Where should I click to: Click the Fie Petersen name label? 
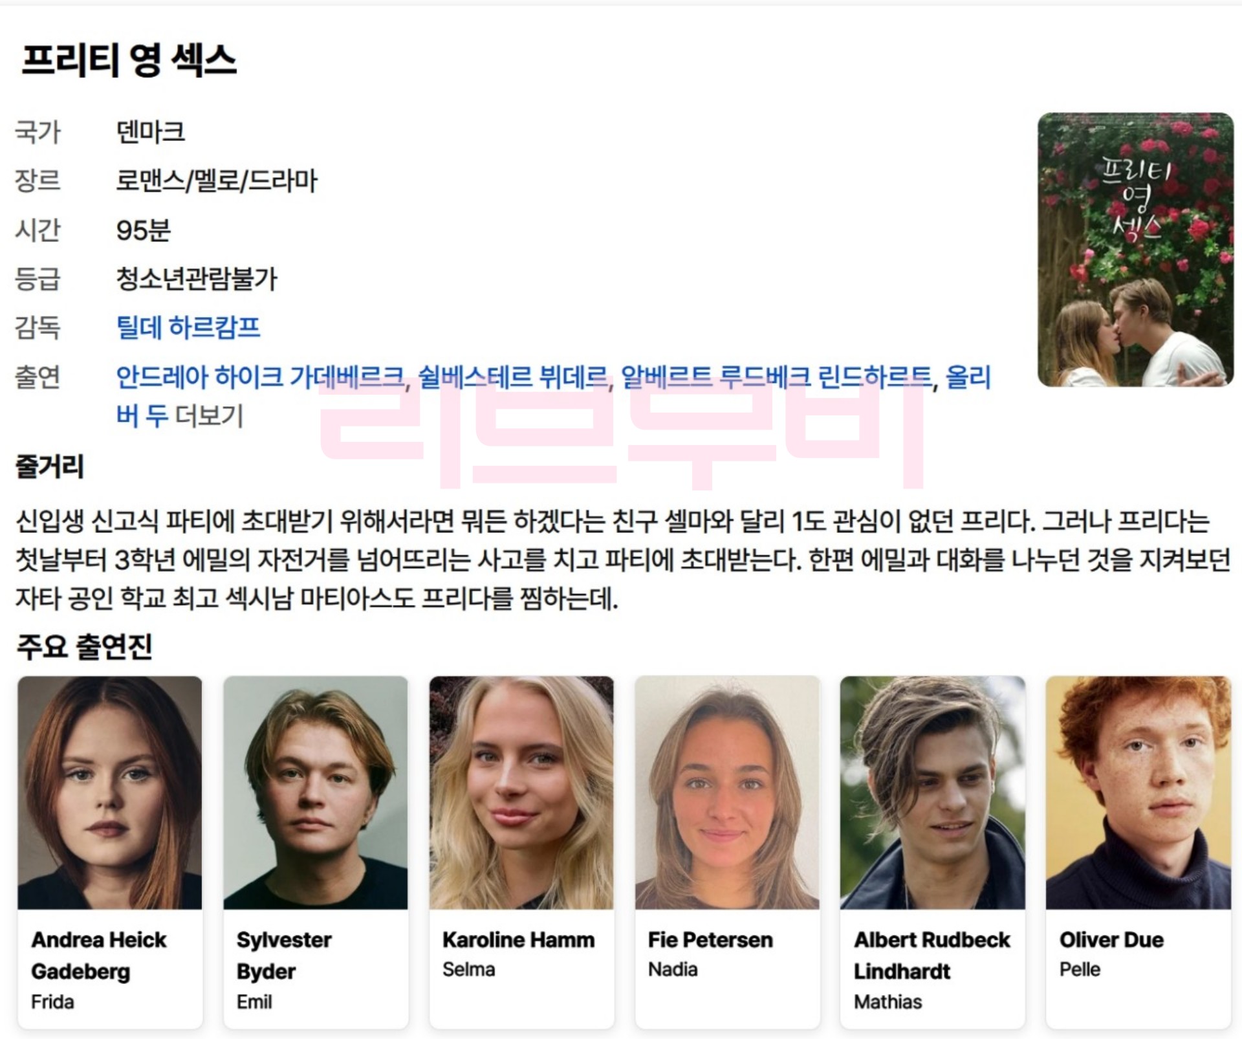click(710, 939)
